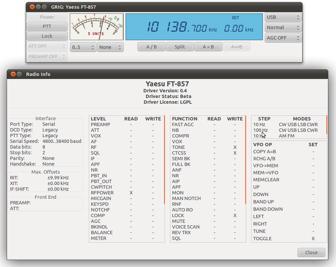336x267 pixels.
Task: Click the Yaesu FT-857 heading
Action: pos(167,84)
